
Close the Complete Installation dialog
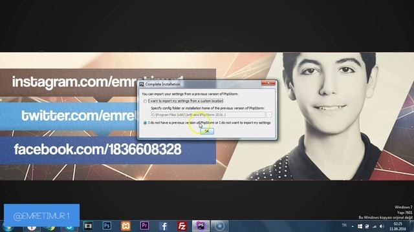coord(268,83)
